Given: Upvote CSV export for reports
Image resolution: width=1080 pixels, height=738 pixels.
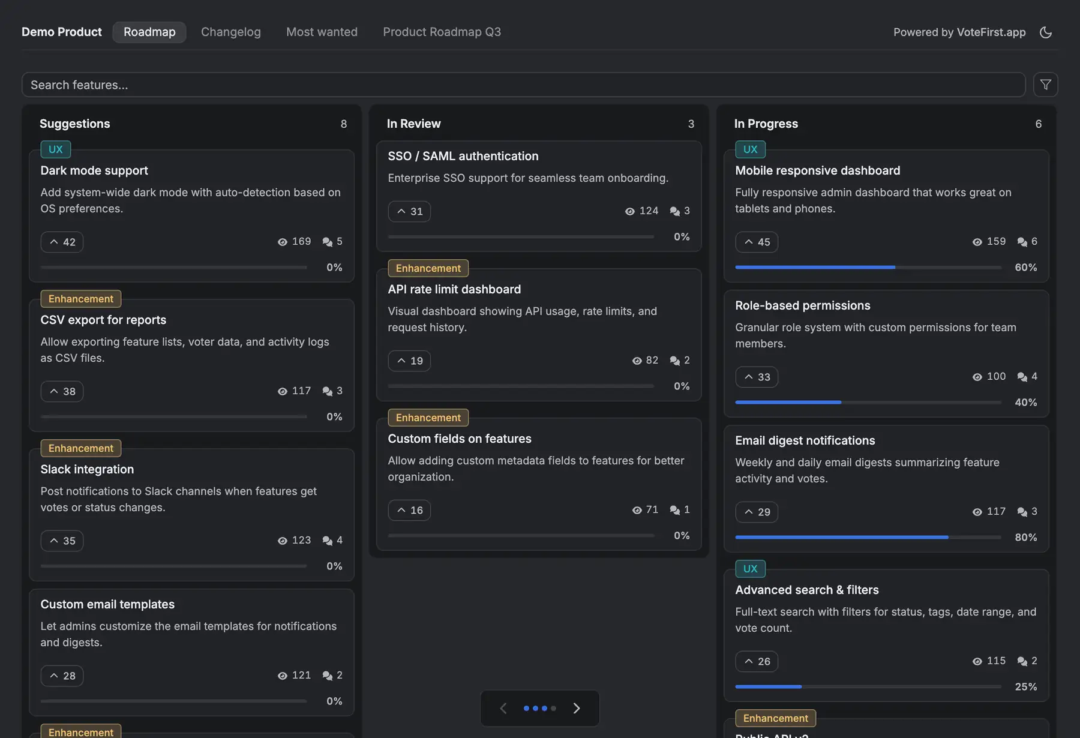Looking at the screenshot, I should coord(62,391).
